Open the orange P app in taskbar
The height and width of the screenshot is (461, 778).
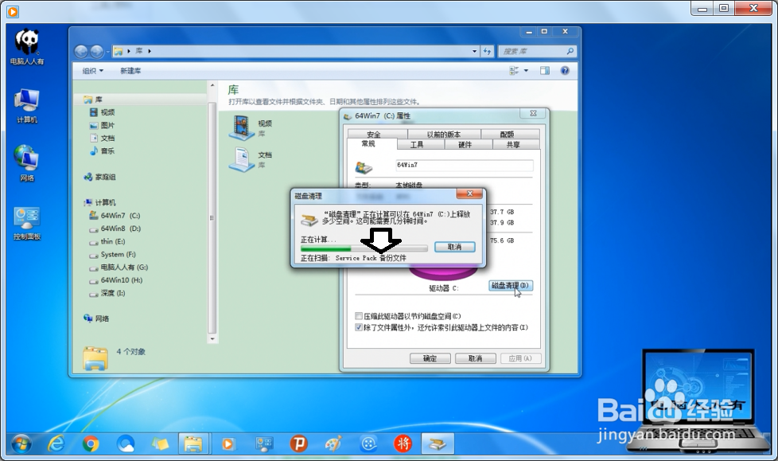[x=298, y=443]
